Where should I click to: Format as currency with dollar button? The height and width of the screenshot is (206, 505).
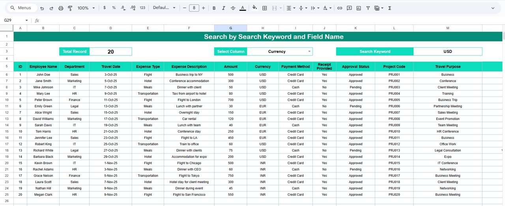tap(104, 8)
